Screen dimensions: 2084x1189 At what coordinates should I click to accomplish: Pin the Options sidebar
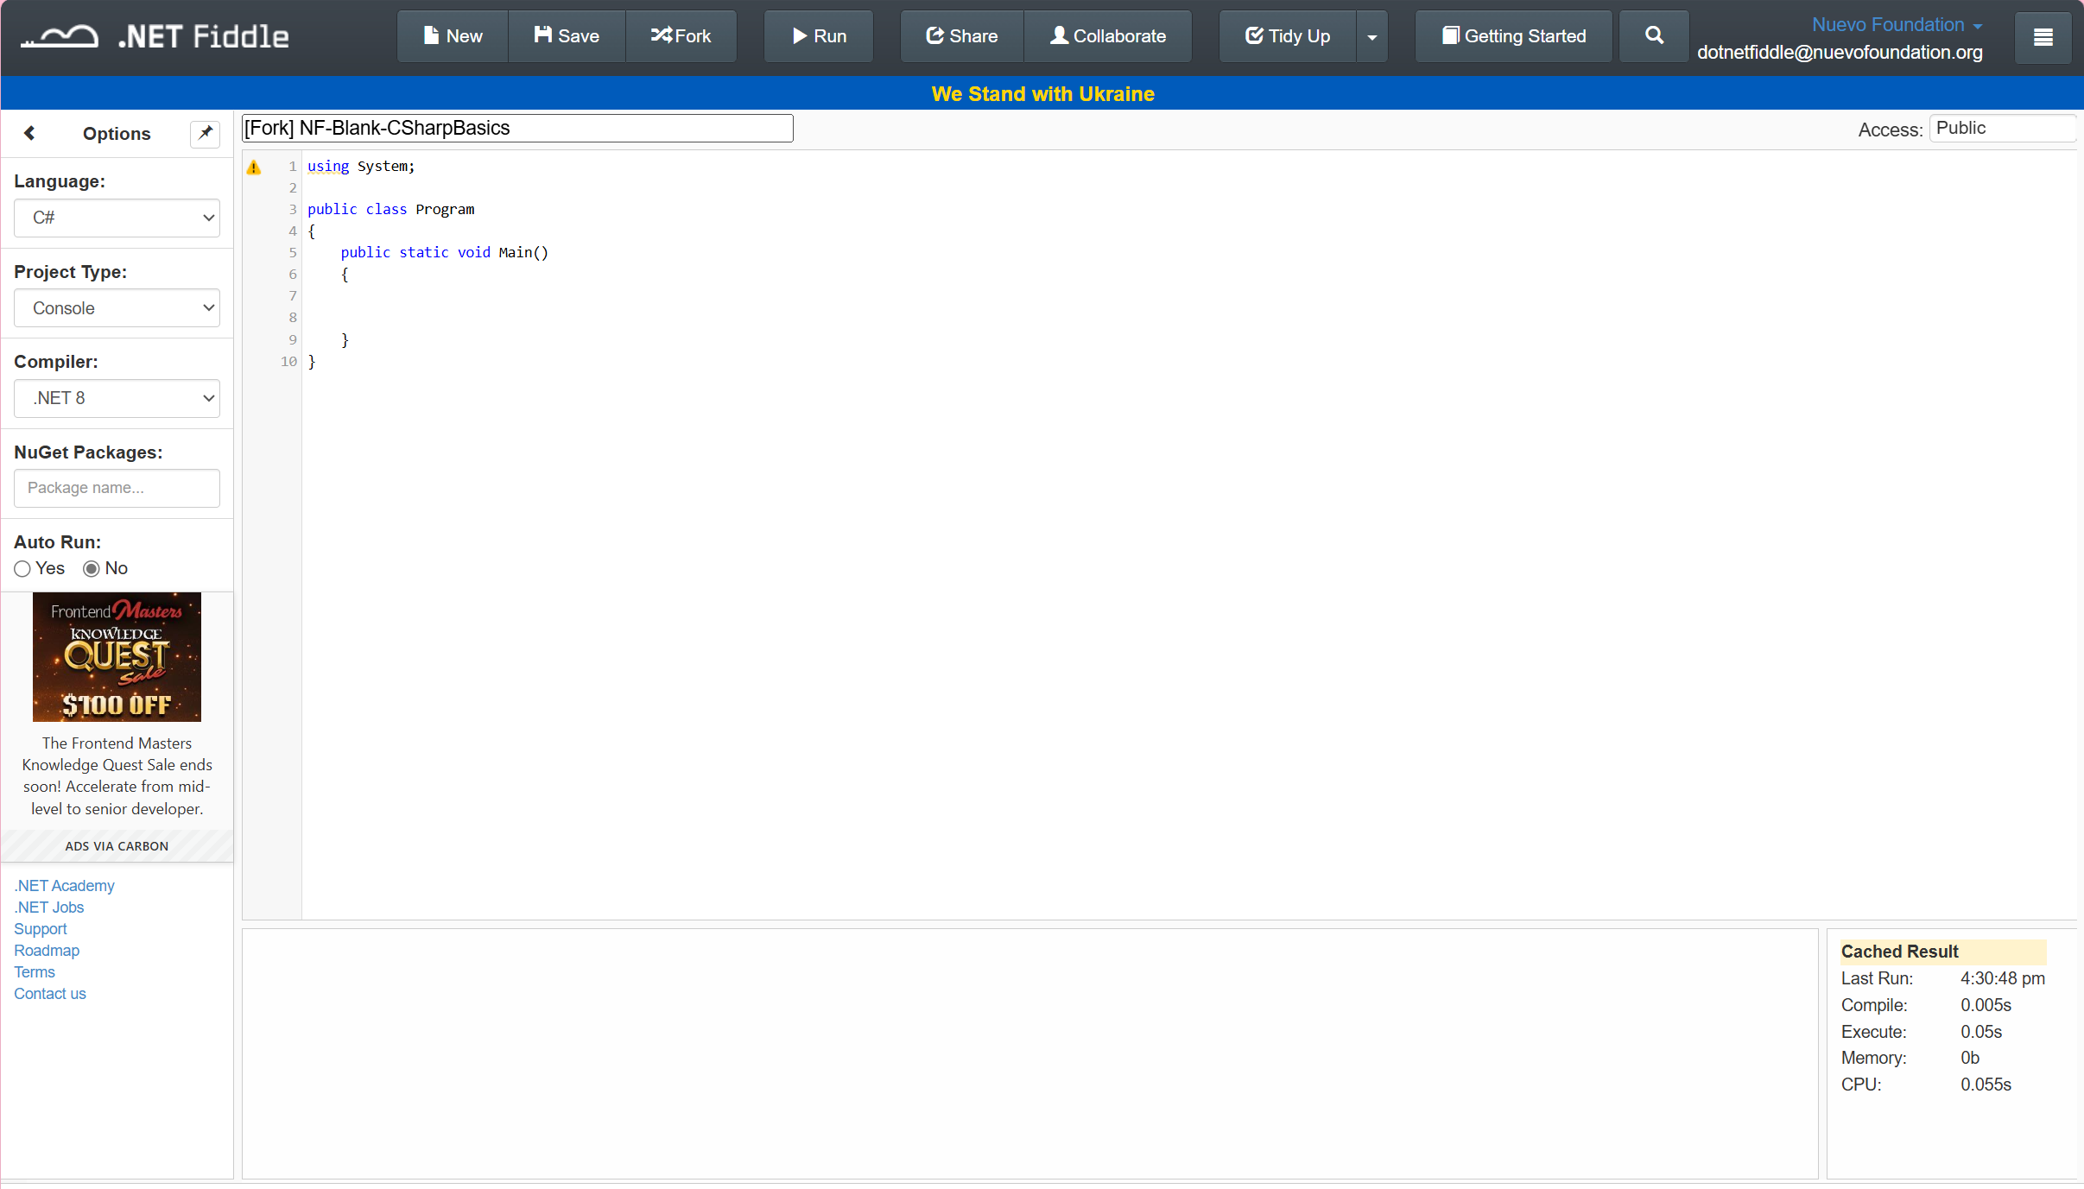(205, 133)
